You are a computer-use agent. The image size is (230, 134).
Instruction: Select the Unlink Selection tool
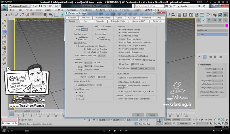tap(22, 15)
